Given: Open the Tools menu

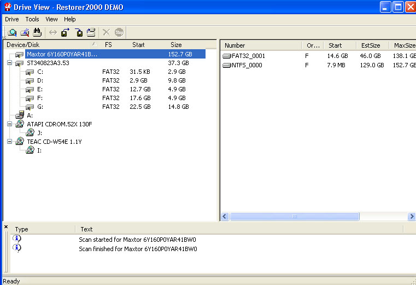Looking at the screenshot, I should [x=32, y=19].
